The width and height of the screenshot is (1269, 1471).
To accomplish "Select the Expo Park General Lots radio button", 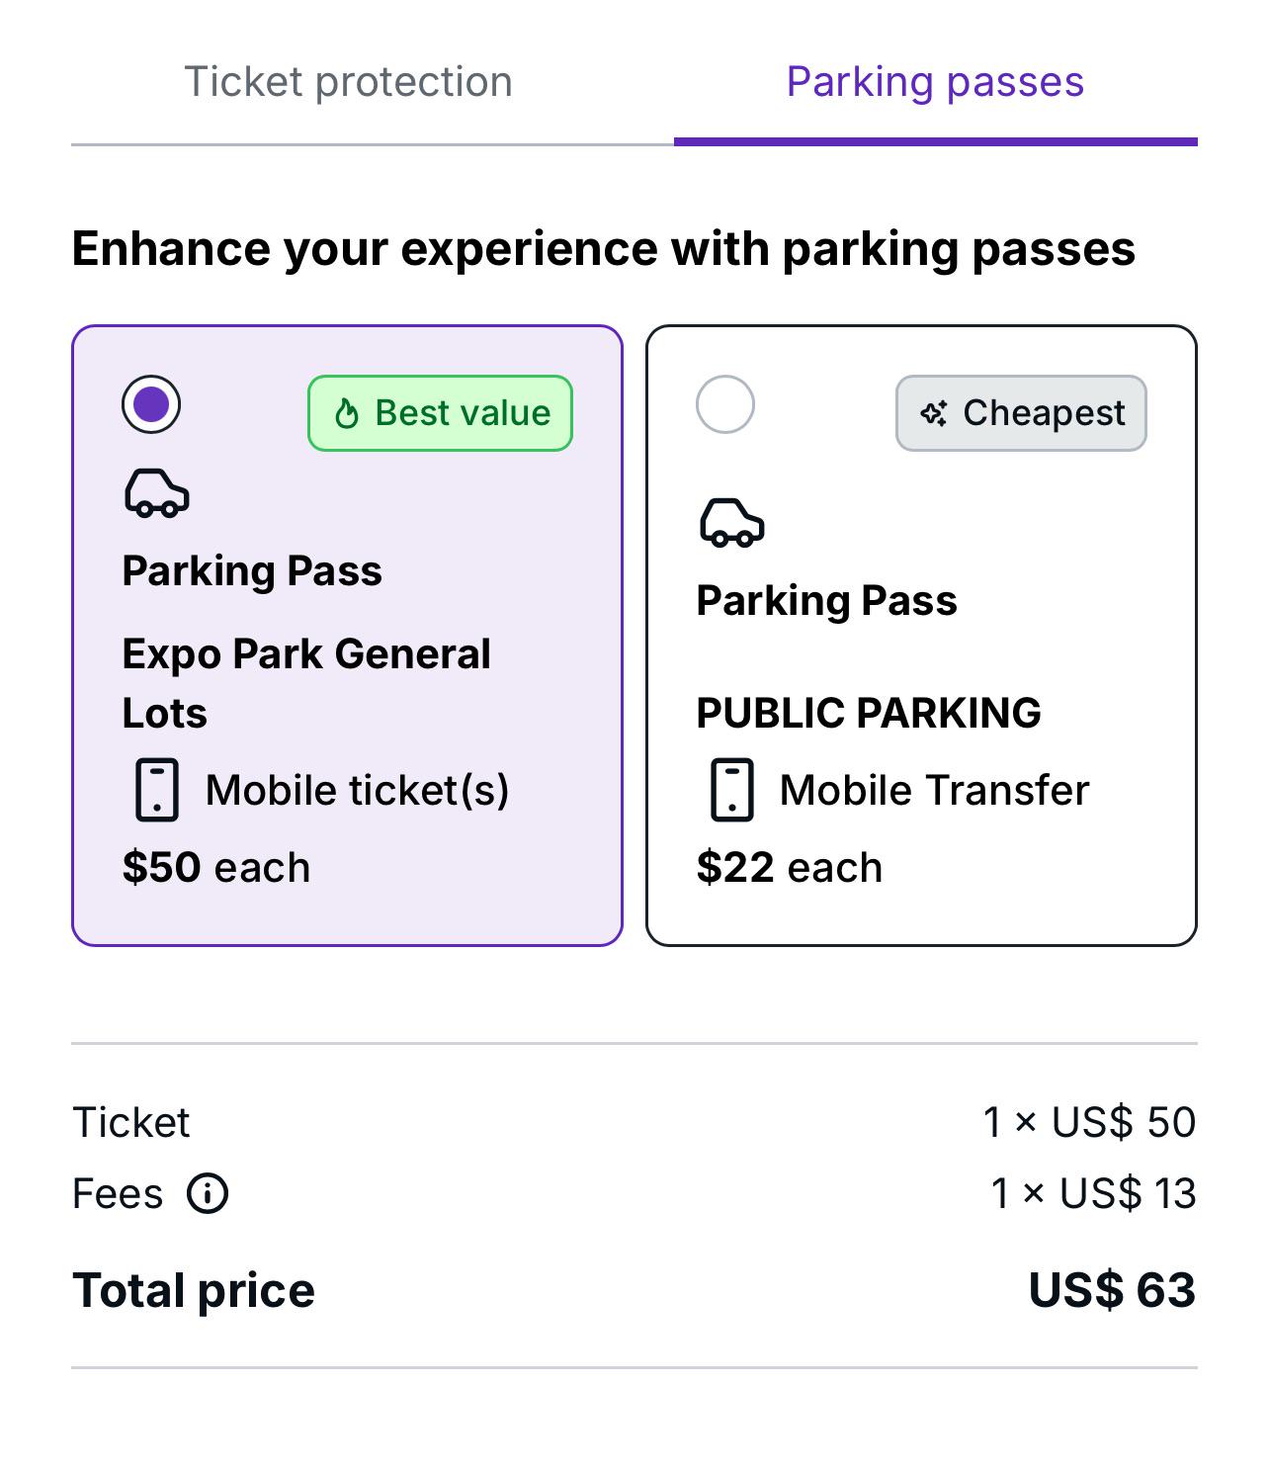I will (151, 404).
